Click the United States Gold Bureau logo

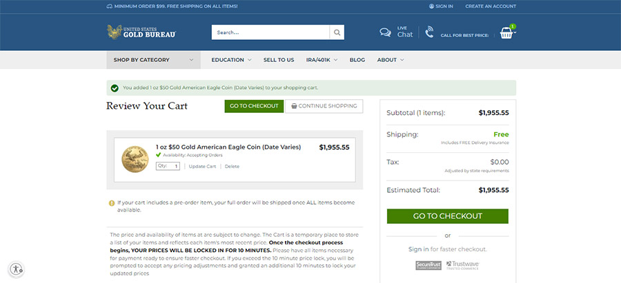141,32
